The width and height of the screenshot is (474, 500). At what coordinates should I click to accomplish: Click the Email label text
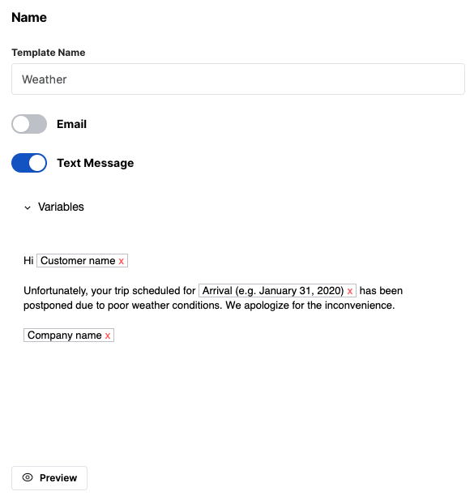(72, 124)
